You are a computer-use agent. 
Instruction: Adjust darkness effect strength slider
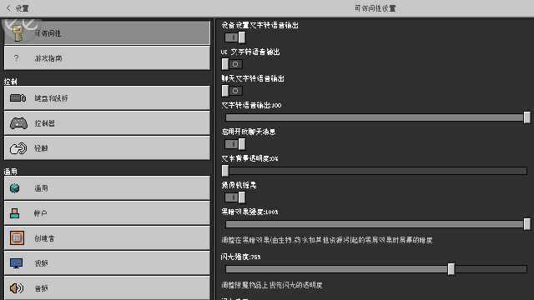pyautogui.click(x=376, y=224)
